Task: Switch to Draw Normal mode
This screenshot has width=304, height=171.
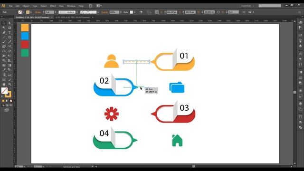Action: tap(3, 105)
